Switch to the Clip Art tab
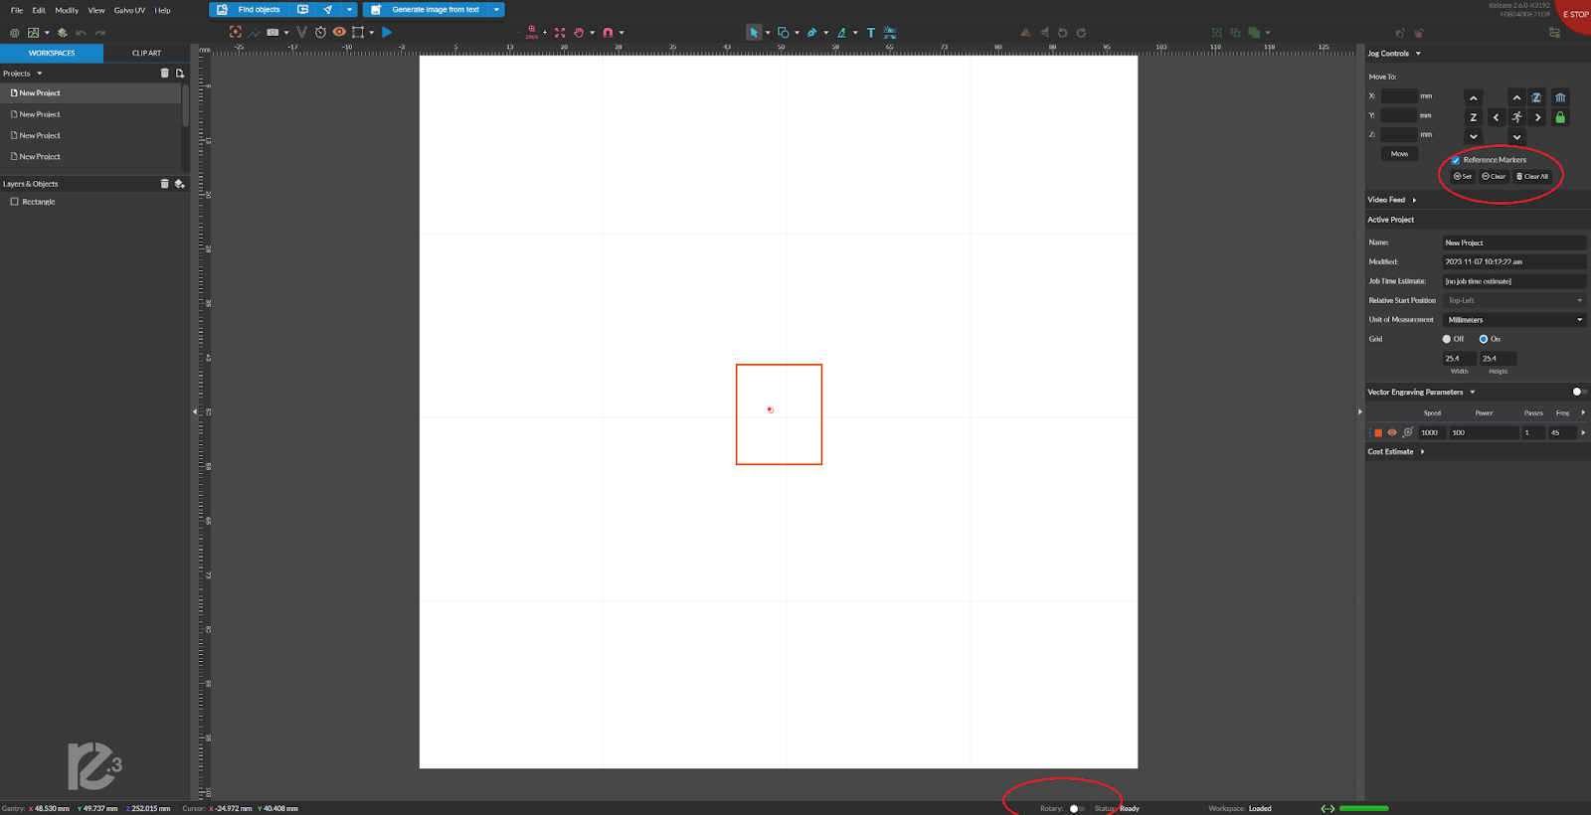Screen dimensions: 1591x815 tap(146, 54)
